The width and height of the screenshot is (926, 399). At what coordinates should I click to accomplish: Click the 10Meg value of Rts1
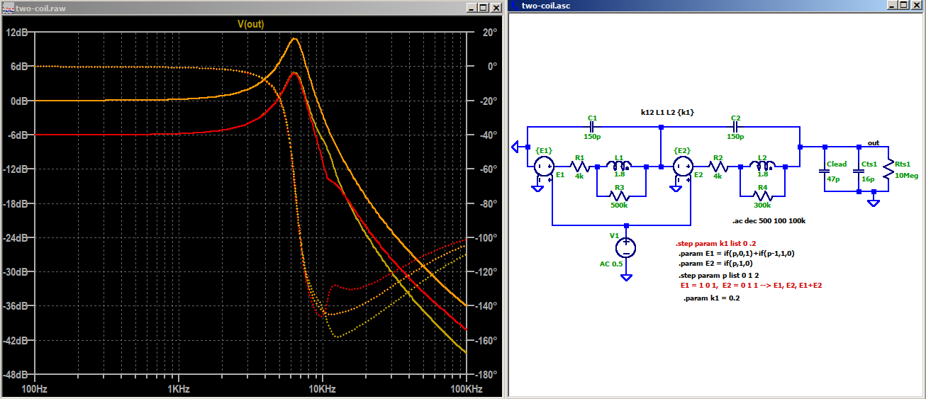[906, 175]
